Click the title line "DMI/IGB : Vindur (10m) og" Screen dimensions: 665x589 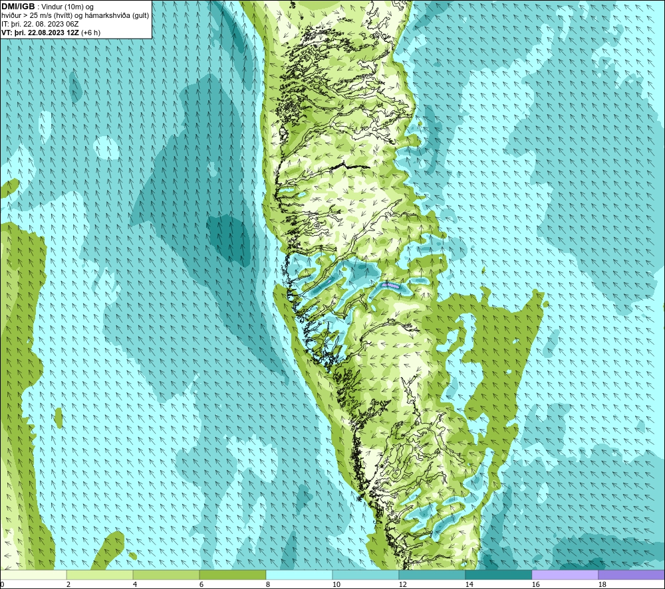[47, 7]
